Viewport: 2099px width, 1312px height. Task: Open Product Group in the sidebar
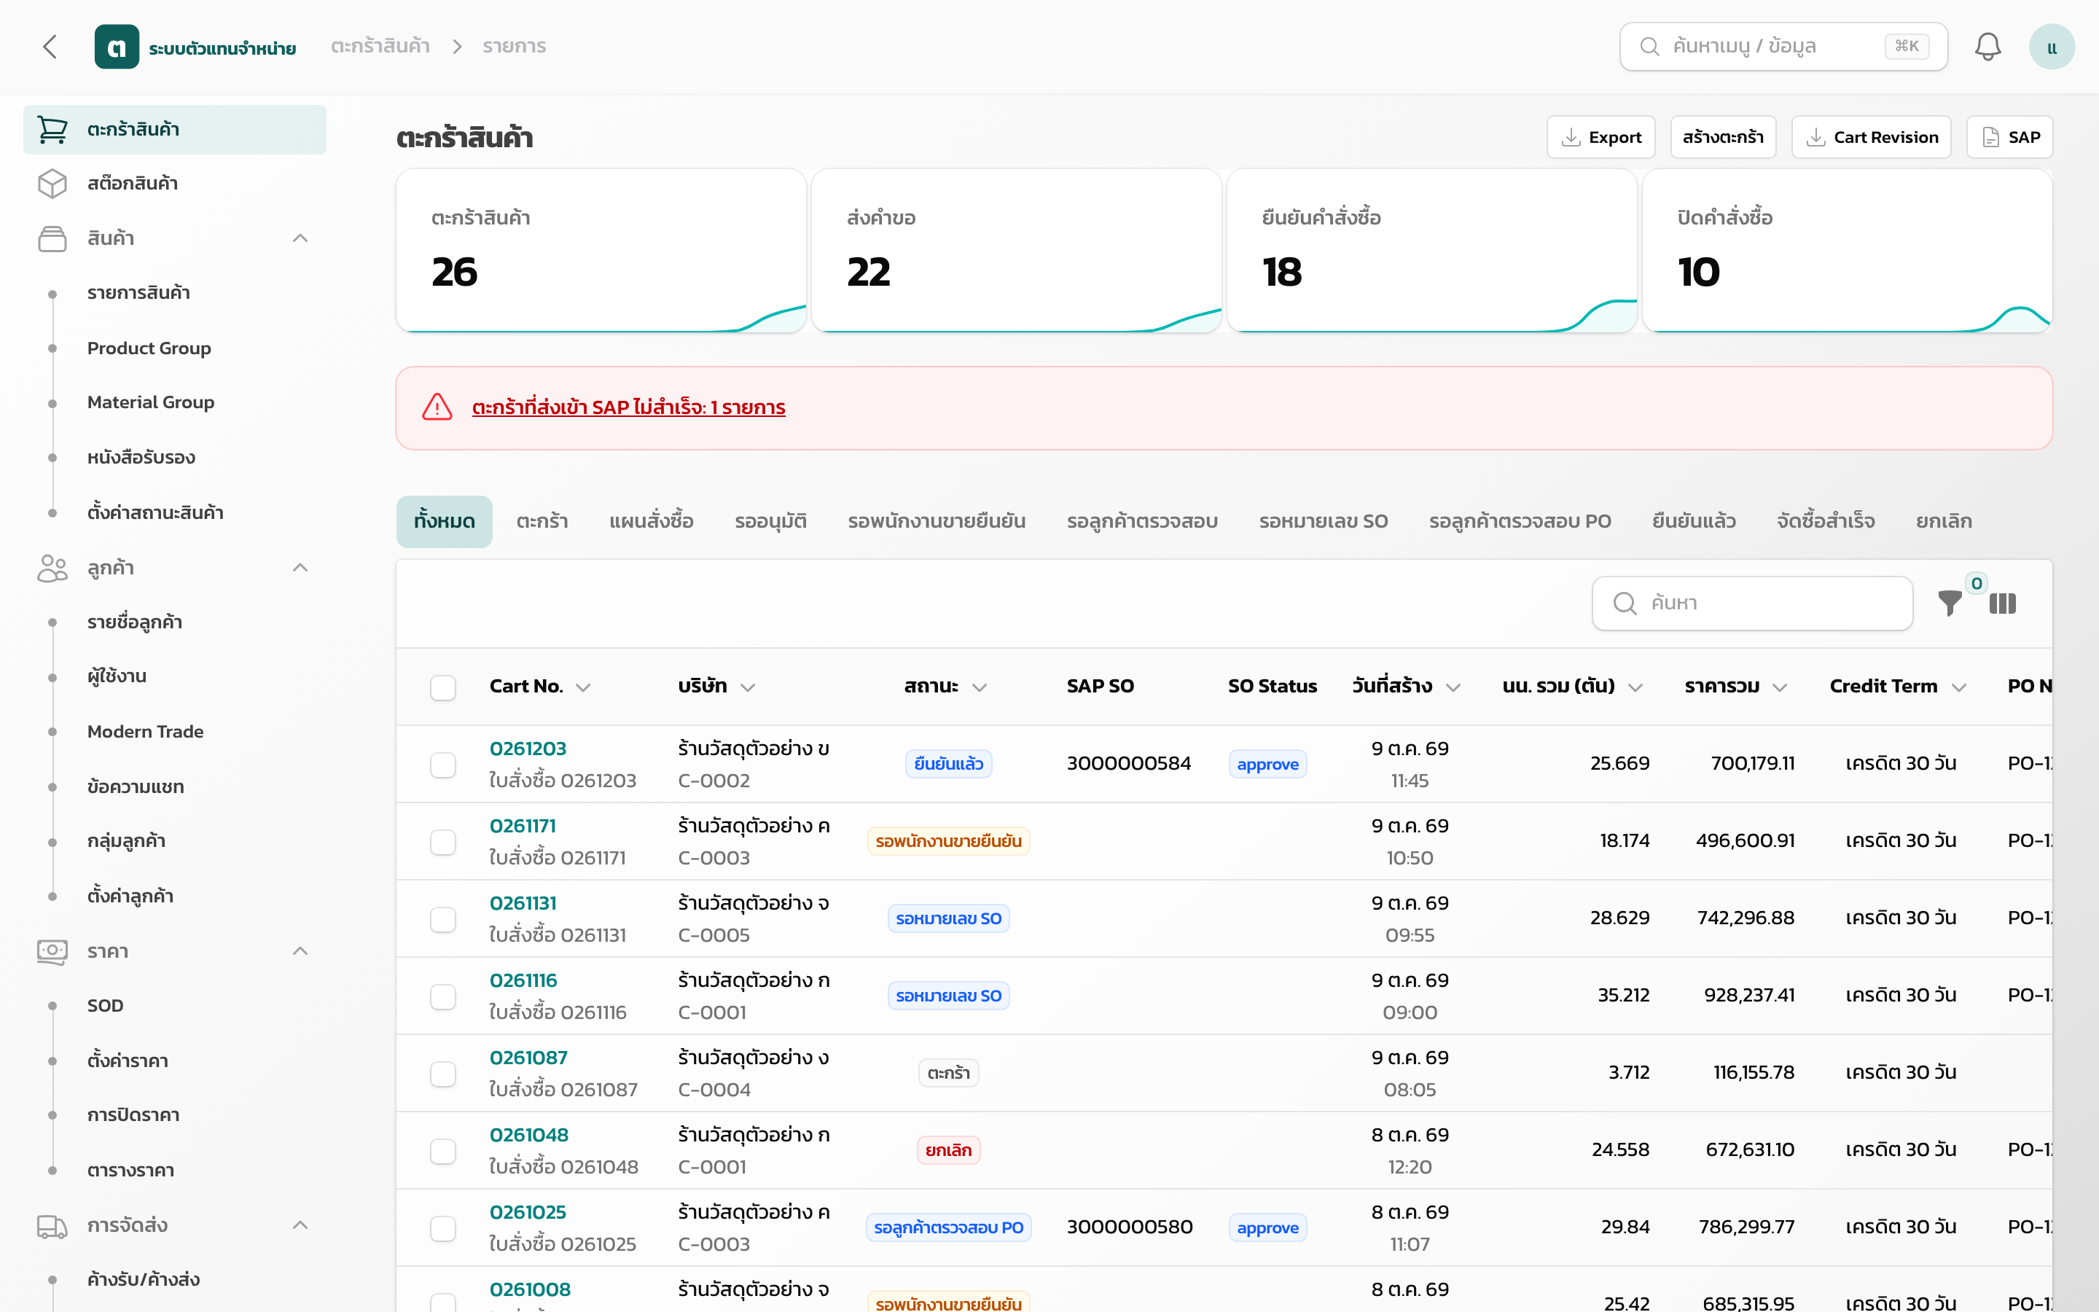point(149,348)
